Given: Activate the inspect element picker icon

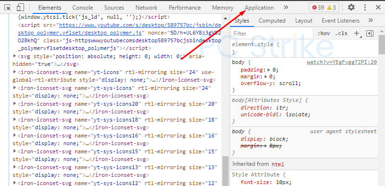Looking at the screenshot, I should 8,8.
